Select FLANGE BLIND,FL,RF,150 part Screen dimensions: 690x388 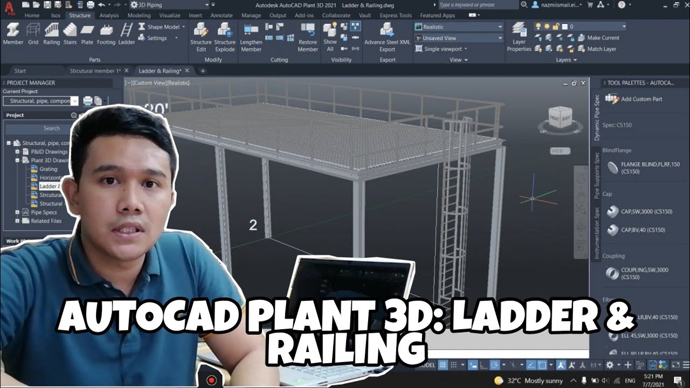(x=643, y=168)
